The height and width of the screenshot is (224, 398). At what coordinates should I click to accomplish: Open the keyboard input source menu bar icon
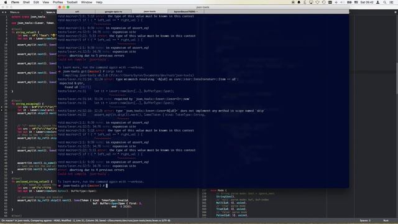tap(356, 2)
